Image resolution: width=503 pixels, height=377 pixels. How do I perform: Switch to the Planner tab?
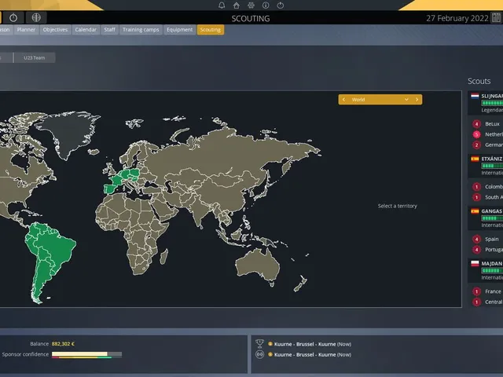[26, 30]
